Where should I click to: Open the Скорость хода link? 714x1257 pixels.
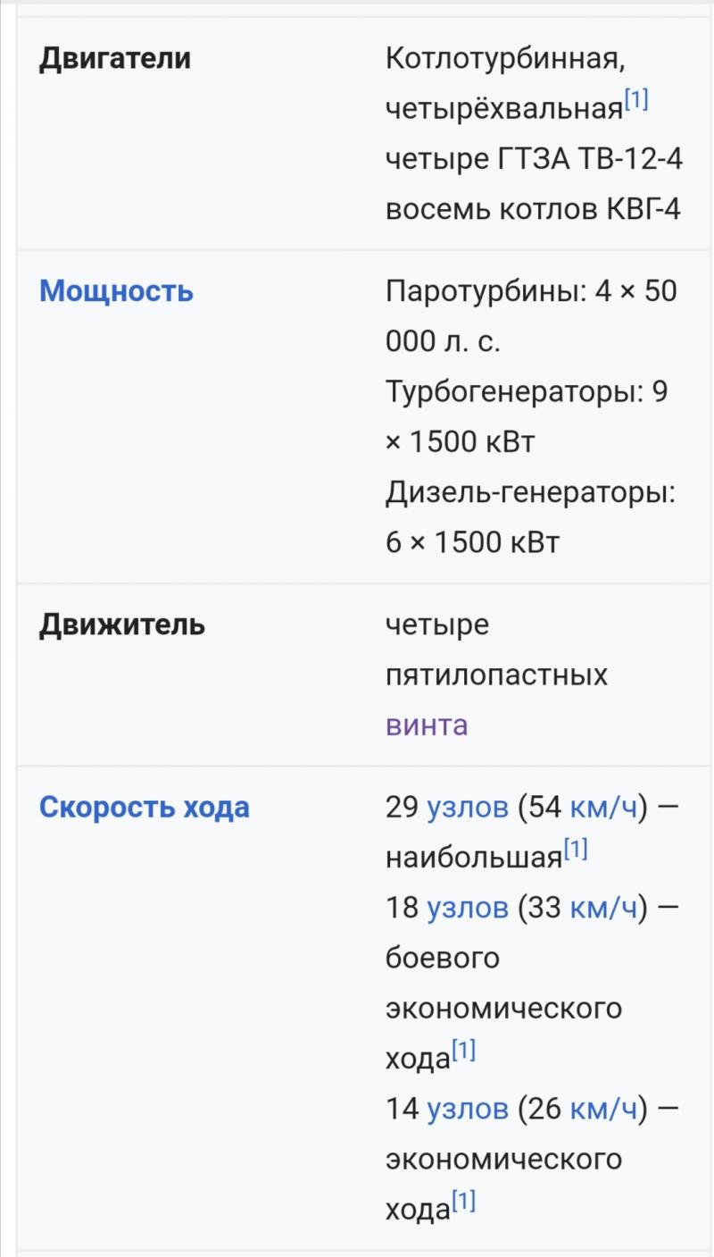tap(145, 808)
